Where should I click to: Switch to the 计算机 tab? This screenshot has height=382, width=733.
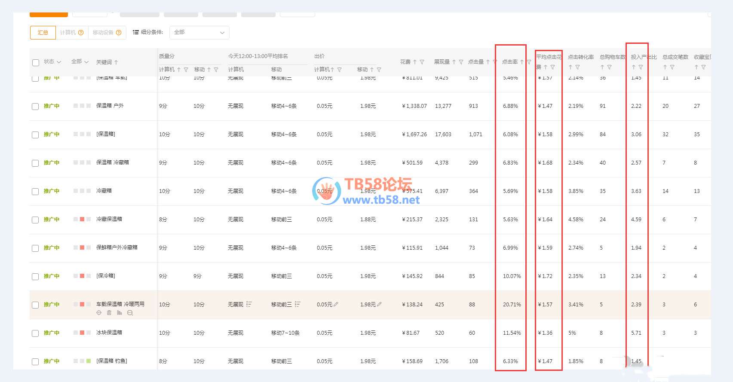pyautogui.click(x=68, y=33)
